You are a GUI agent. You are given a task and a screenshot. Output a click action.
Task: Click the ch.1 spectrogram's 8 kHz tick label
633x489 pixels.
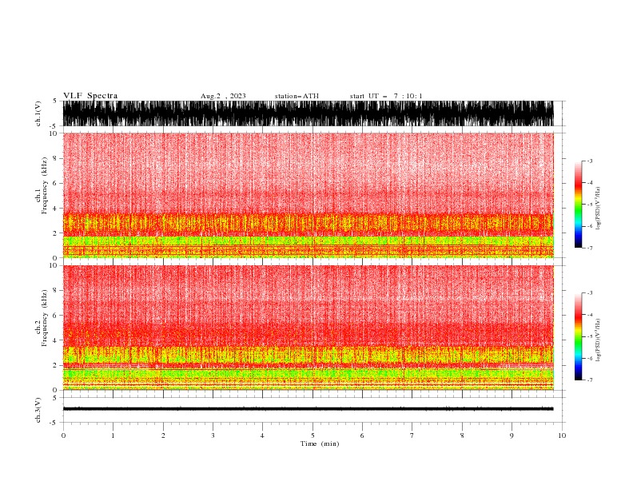[x=55, y=158]
